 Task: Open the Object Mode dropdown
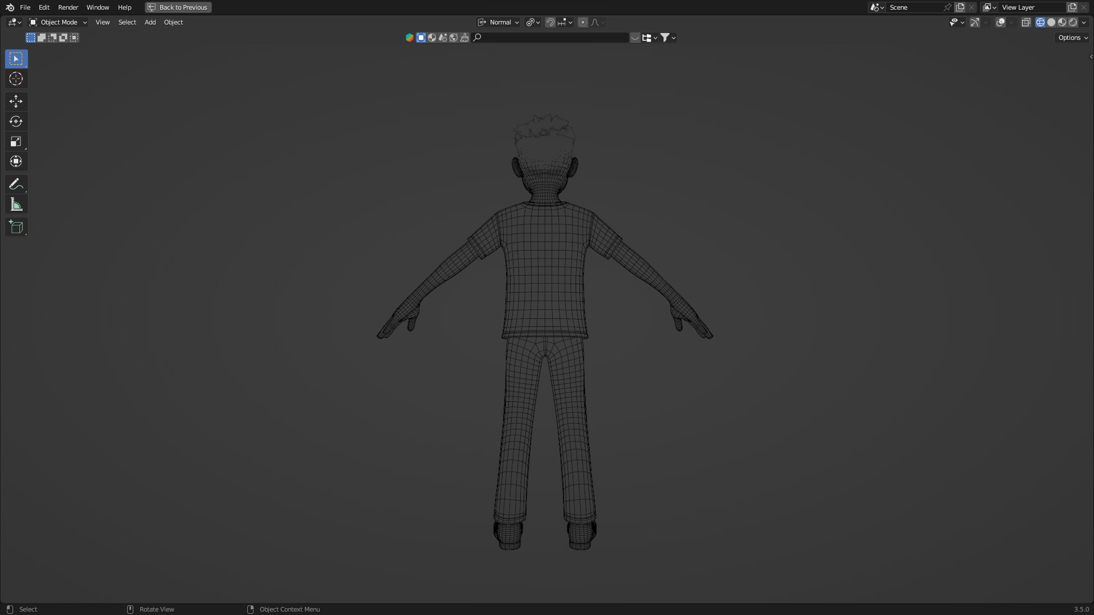point(58,22)
